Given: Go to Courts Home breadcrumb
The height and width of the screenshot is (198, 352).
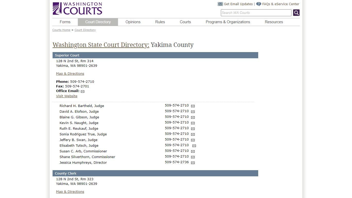Looking at the screenshot, I should click(x=61, y=30).
